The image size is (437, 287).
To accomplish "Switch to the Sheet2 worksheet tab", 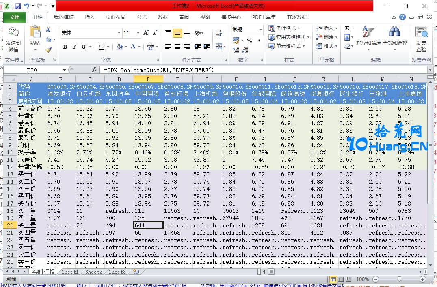I will pos(94,272).
